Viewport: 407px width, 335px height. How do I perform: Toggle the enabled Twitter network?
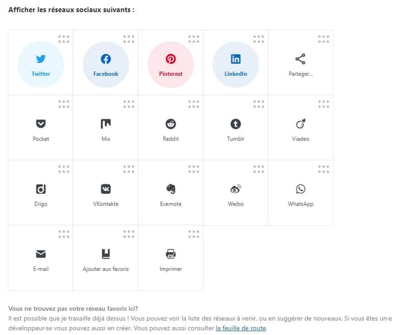41,64
